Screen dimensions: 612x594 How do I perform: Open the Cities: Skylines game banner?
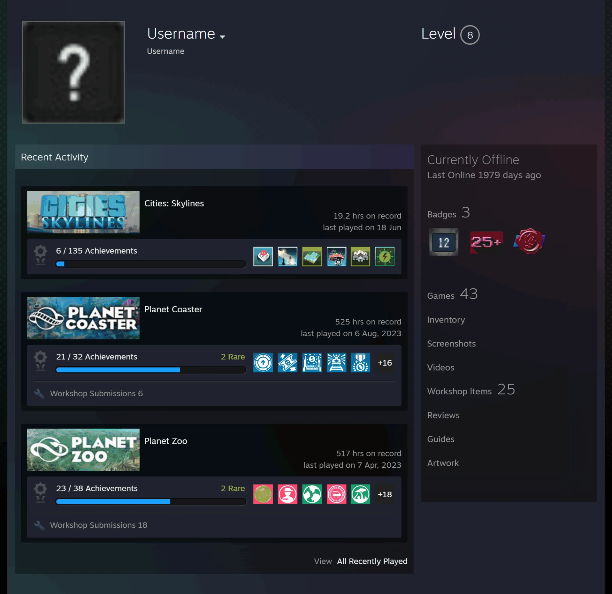(83, 212)
